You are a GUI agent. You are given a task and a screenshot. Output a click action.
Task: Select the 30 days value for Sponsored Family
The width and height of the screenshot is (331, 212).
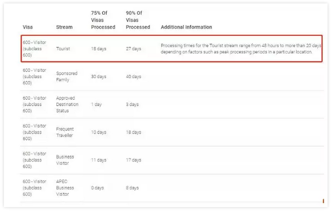point(99,77)
